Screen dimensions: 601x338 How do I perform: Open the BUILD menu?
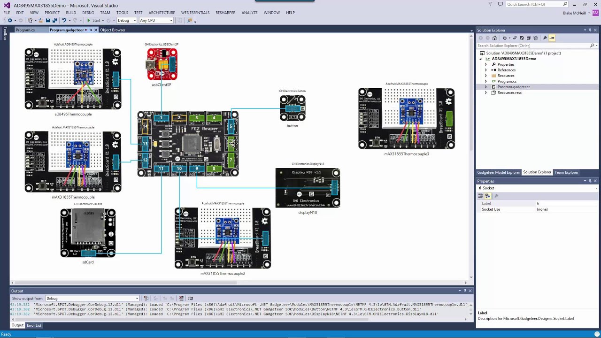click(x=71, y=13)
